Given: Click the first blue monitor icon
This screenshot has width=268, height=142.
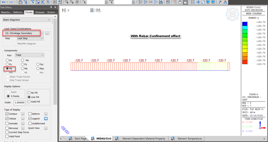Looking at the screenshot, I should [208, 2].
